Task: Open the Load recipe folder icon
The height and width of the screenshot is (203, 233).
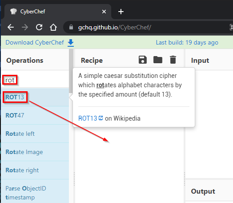Action: coord(158,60)
